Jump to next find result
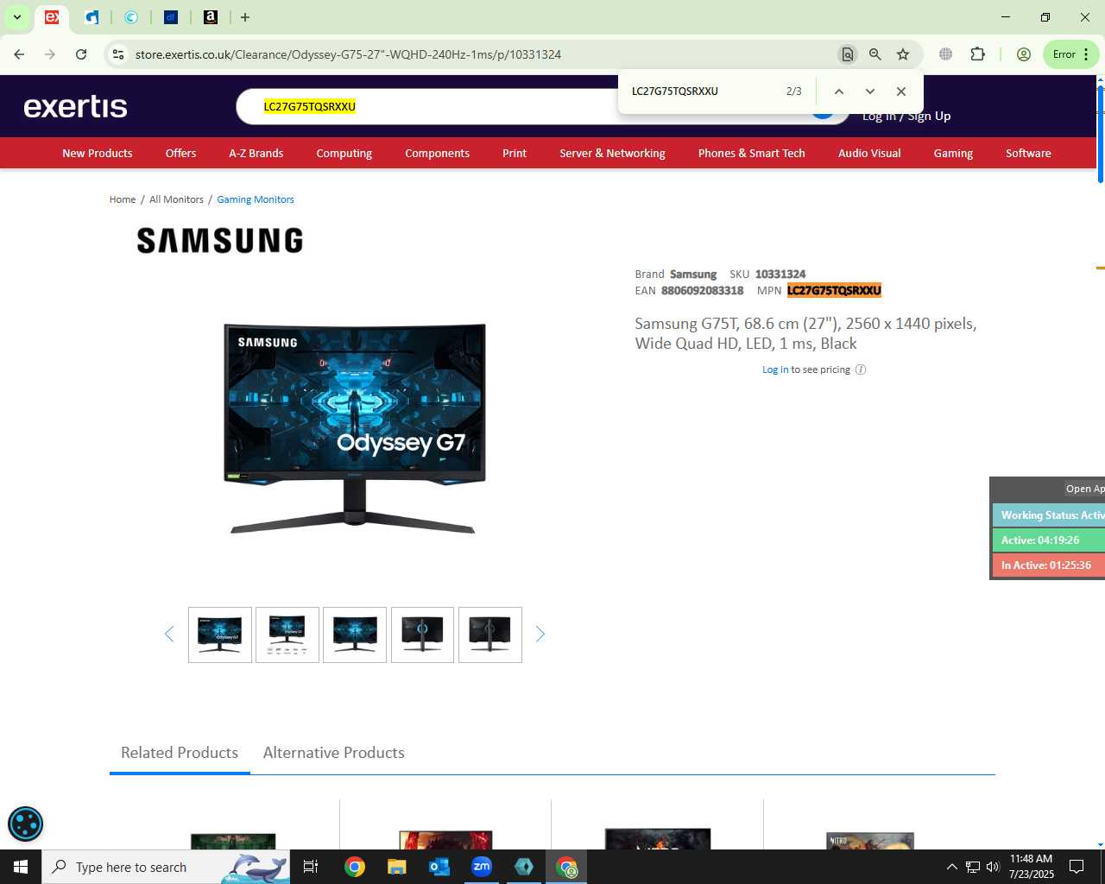The image size is (1105, 884). (870, 92)
